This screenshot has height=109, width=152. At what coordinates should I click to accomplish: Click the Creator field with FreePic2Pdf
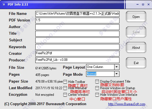pos(77,53)
